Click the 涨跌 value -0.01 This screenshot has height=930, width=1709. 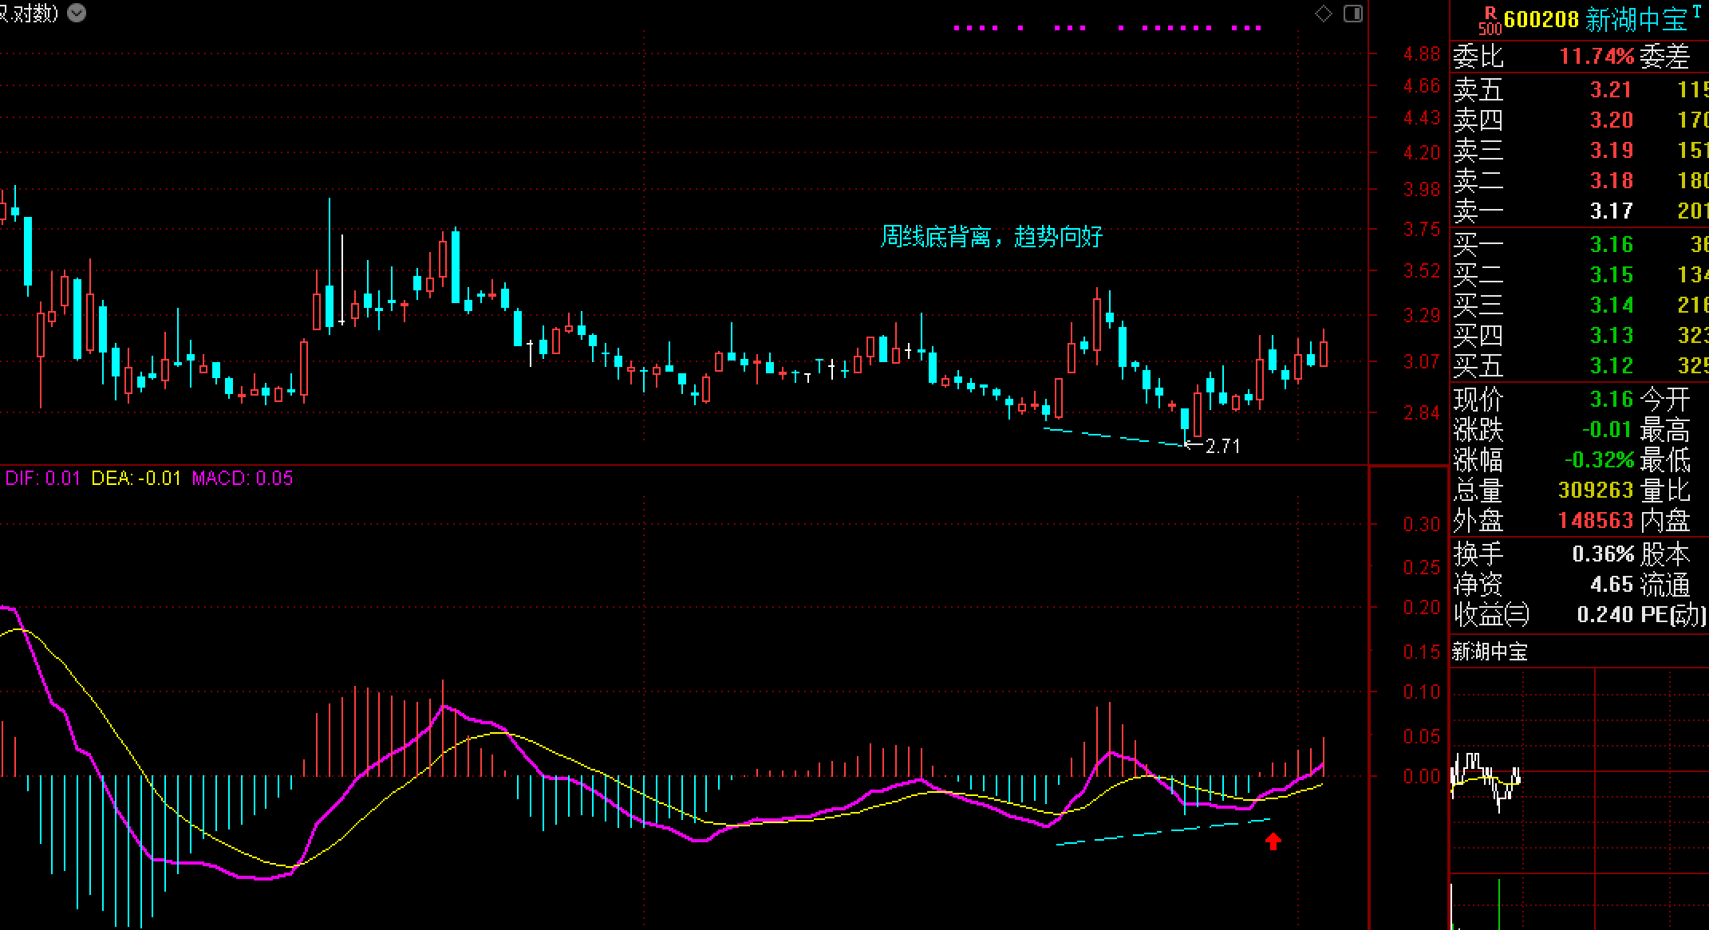1607,430
